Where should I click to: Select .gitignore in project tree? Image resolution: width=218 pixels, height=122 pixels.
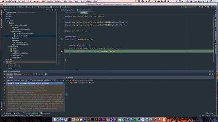(11, 64)
